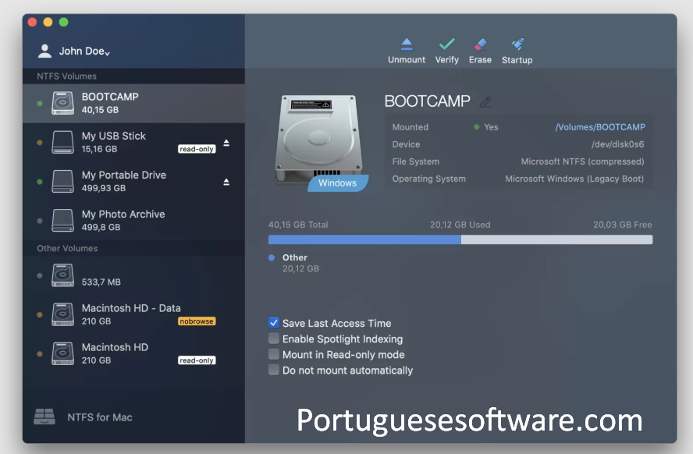
Task: Click the Unmount toolbar icon
Action: [x=407, y=44]
